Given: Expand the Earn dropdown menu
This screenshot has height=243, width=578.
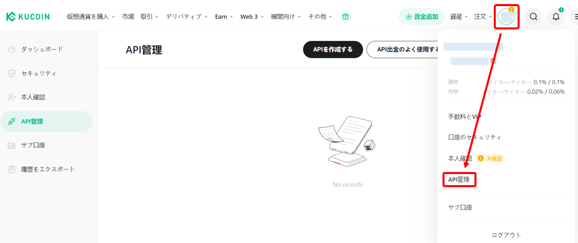Looking at the screenshot, I should (x=224, y=17).
